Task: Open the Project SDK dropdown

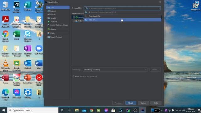Action: [x=122, y=8]
